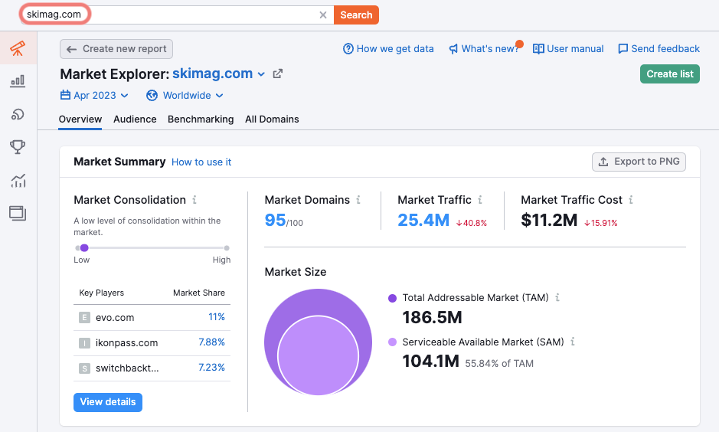Click the 7.88% market share value
Viewport: 719px width, 432px height.
point(211,342)
